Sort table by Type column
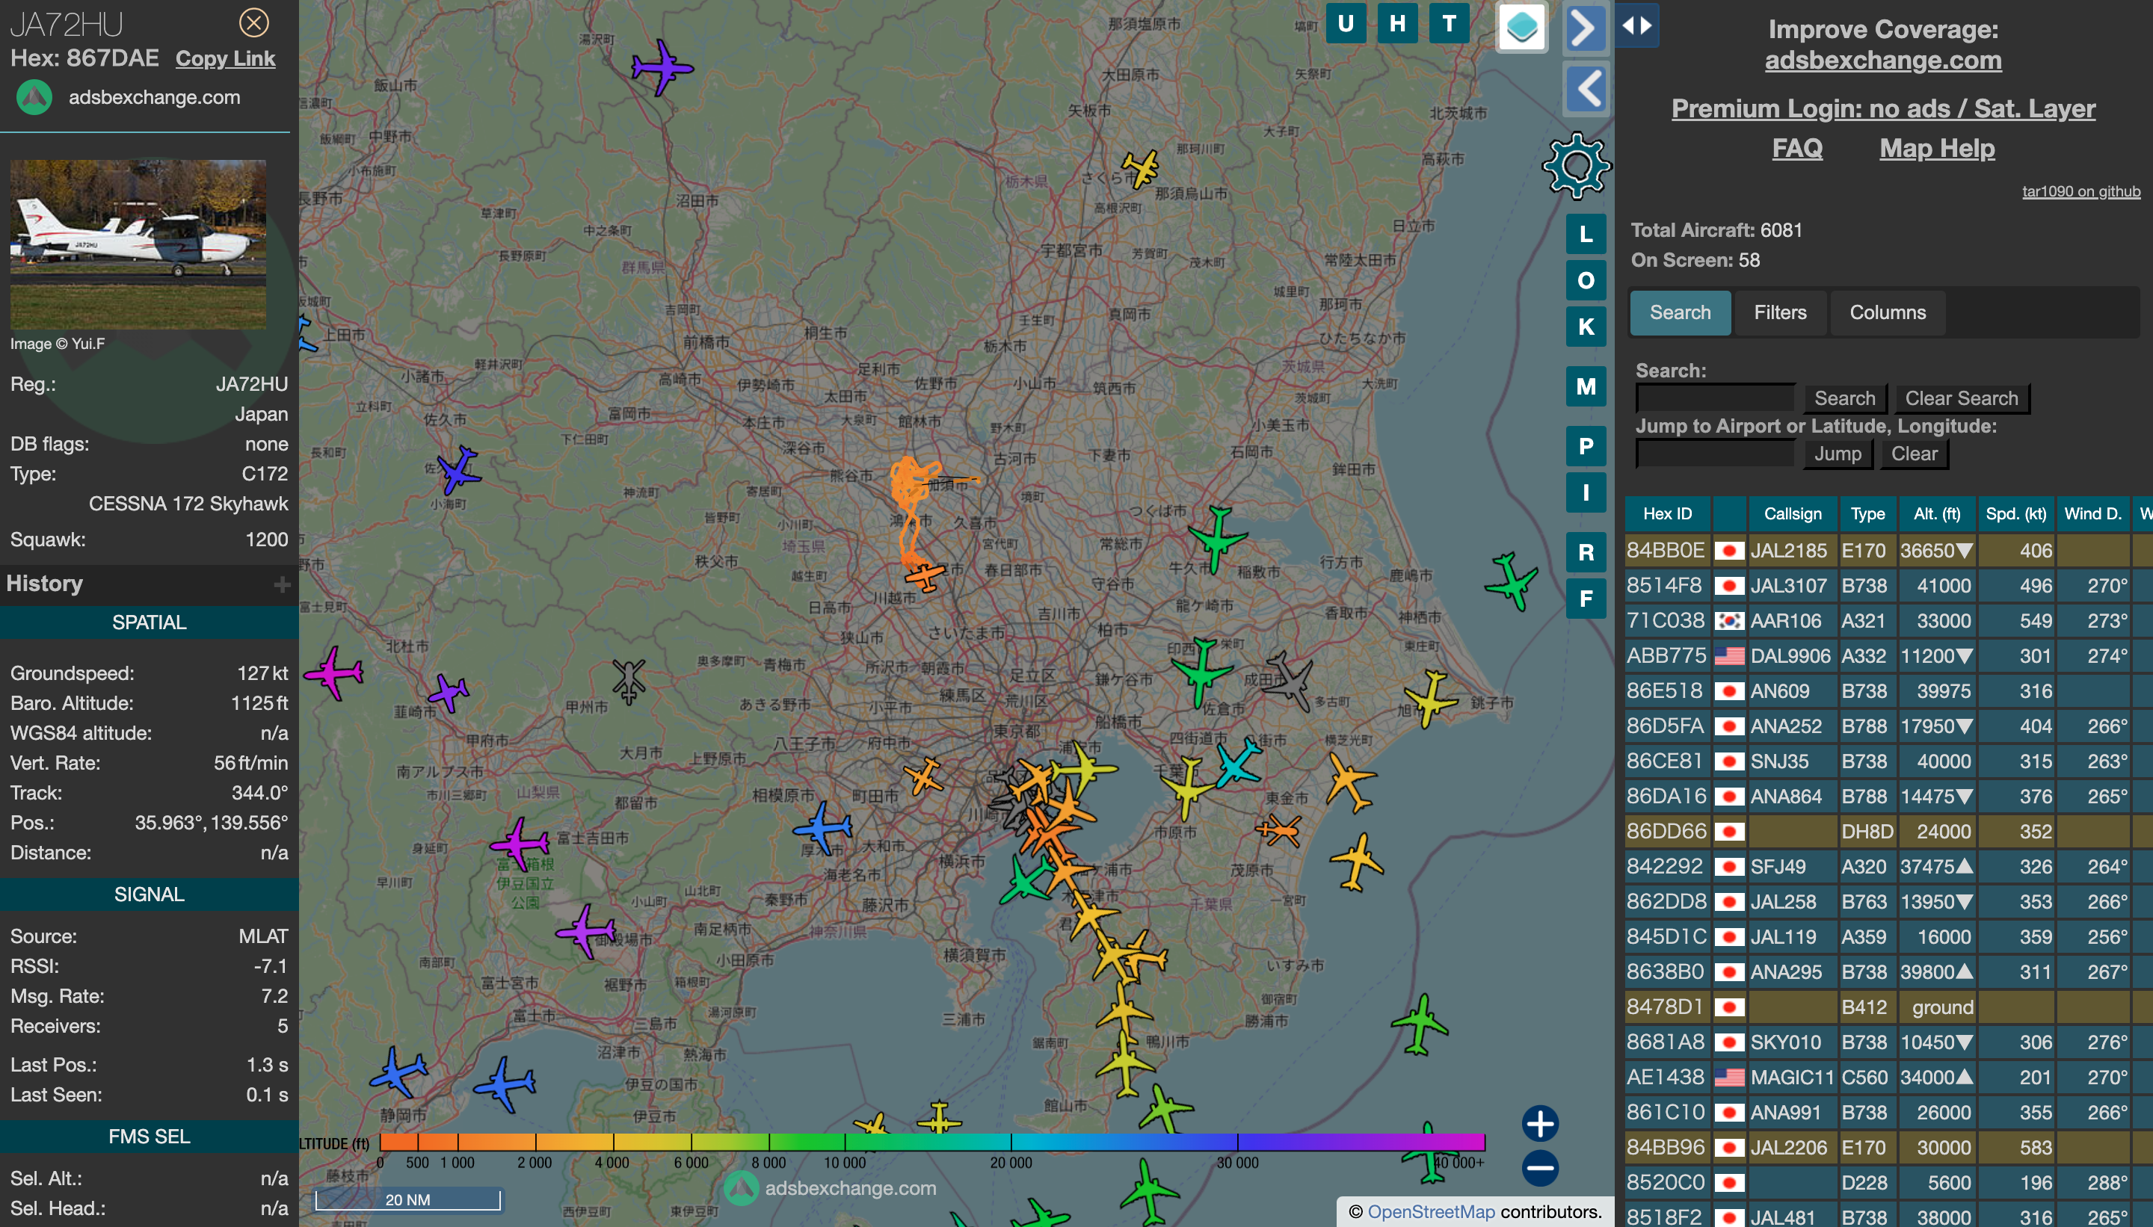This screenshot has width=2153, height=1227. point(1867,513)
